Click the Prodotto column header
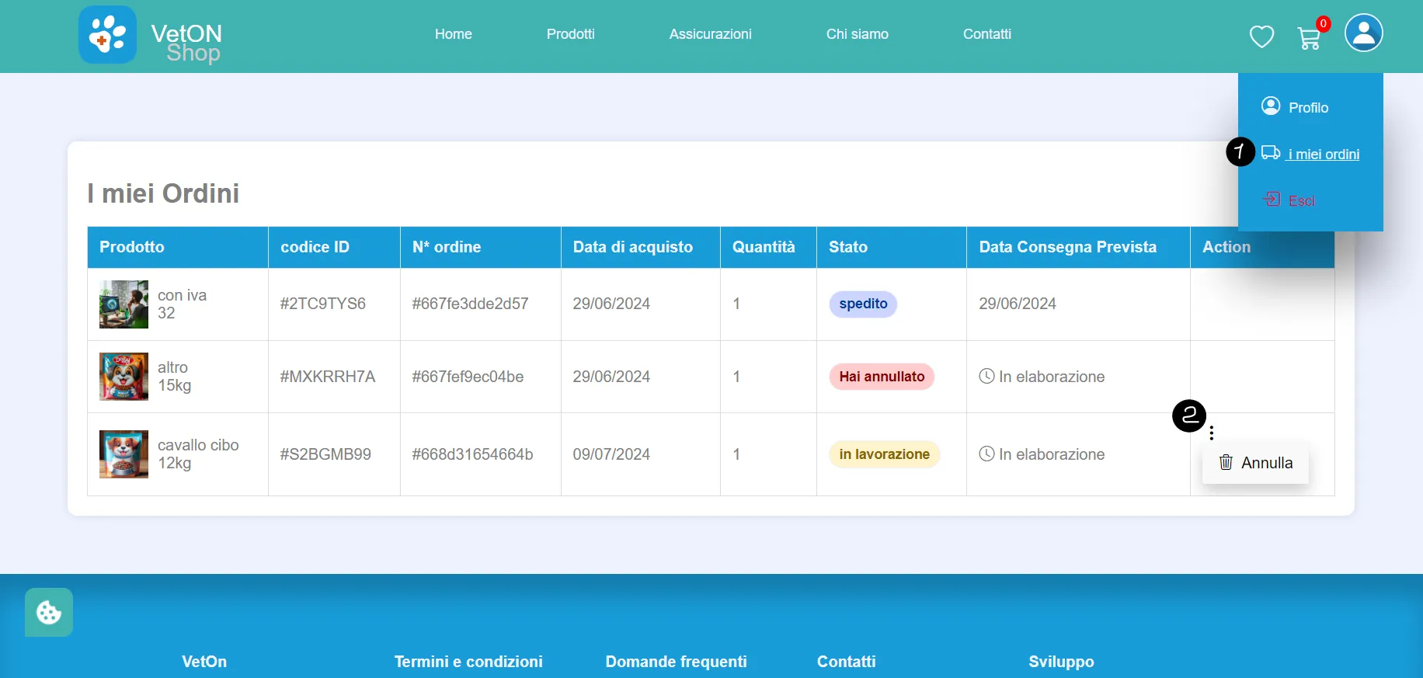 point(178,247)
